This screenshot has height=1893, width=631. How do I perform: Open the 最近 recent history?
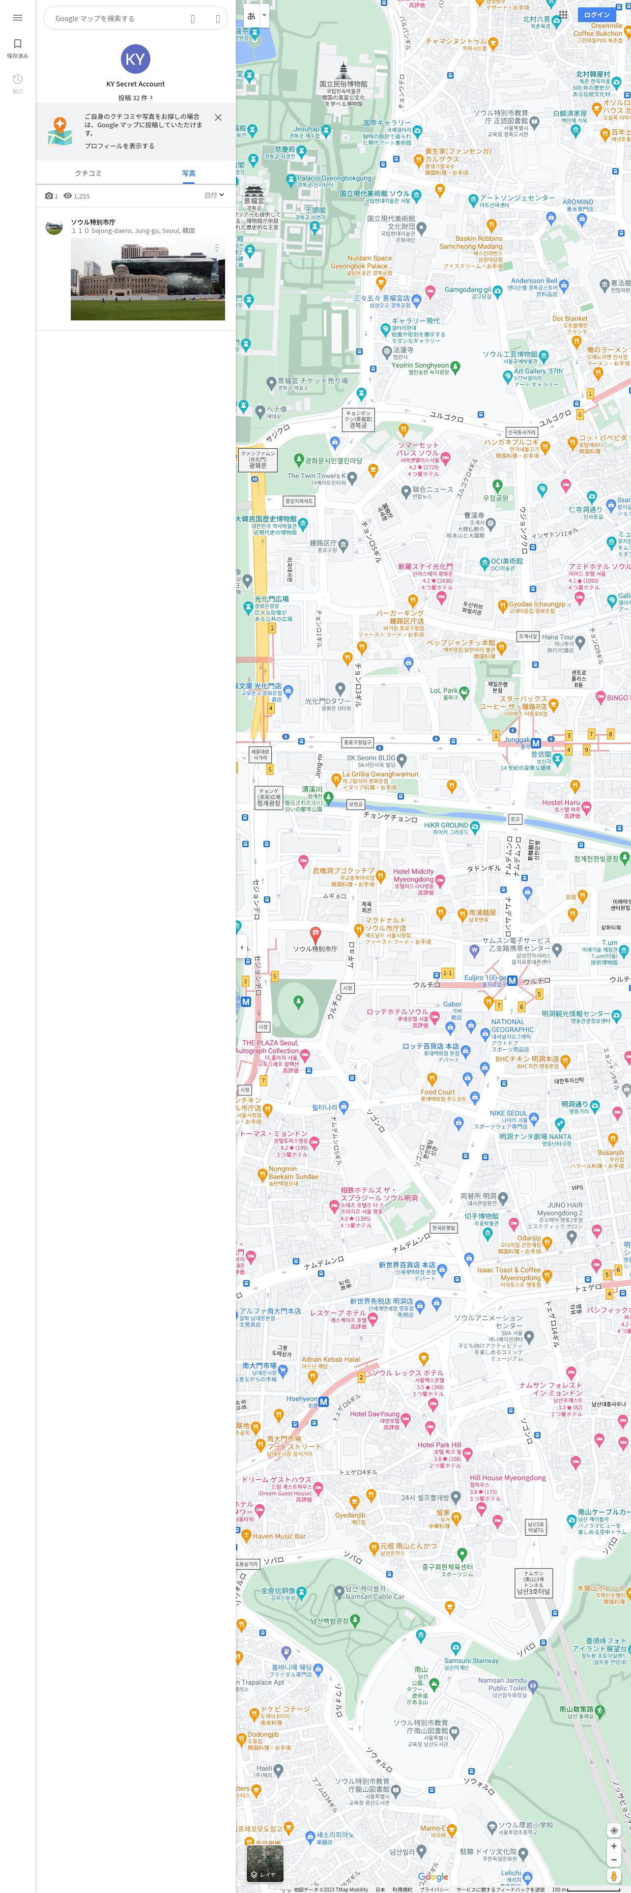tap(18, 84)
